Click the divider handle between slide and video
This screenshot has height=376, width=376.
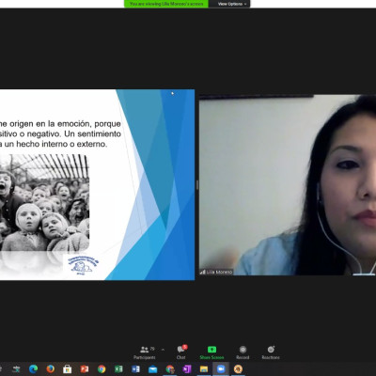(x=197, y=185)
